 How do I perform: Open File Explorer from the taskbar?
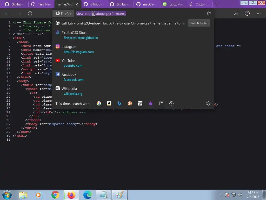pyautogui.click(x=23, y=195)
